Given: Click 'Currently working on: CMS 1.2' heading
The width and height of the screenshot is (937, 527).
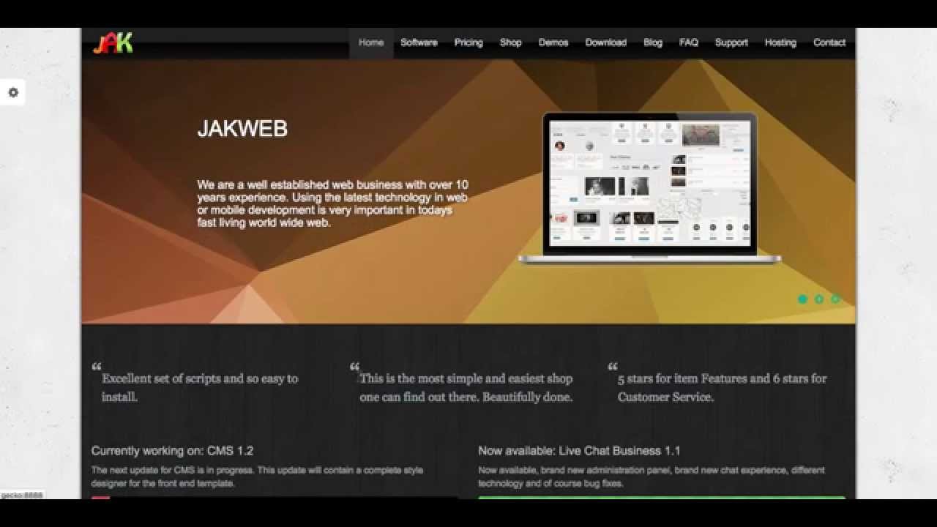Looking at the screenshot, I should click(x=172, y=451).
